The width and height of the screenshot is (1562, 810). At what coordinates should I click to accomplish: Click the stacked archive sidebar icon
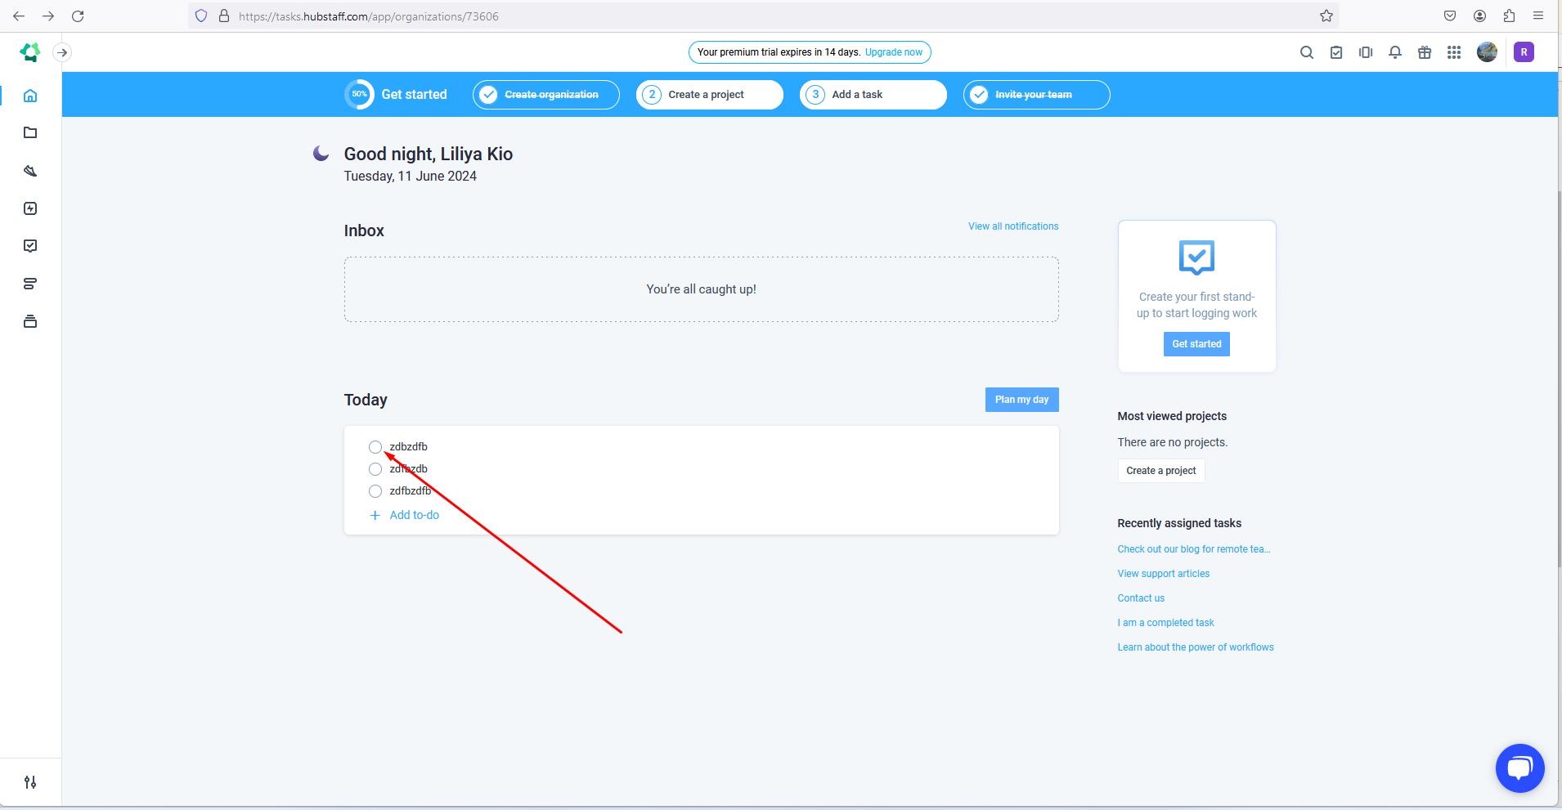coord(30,321)
